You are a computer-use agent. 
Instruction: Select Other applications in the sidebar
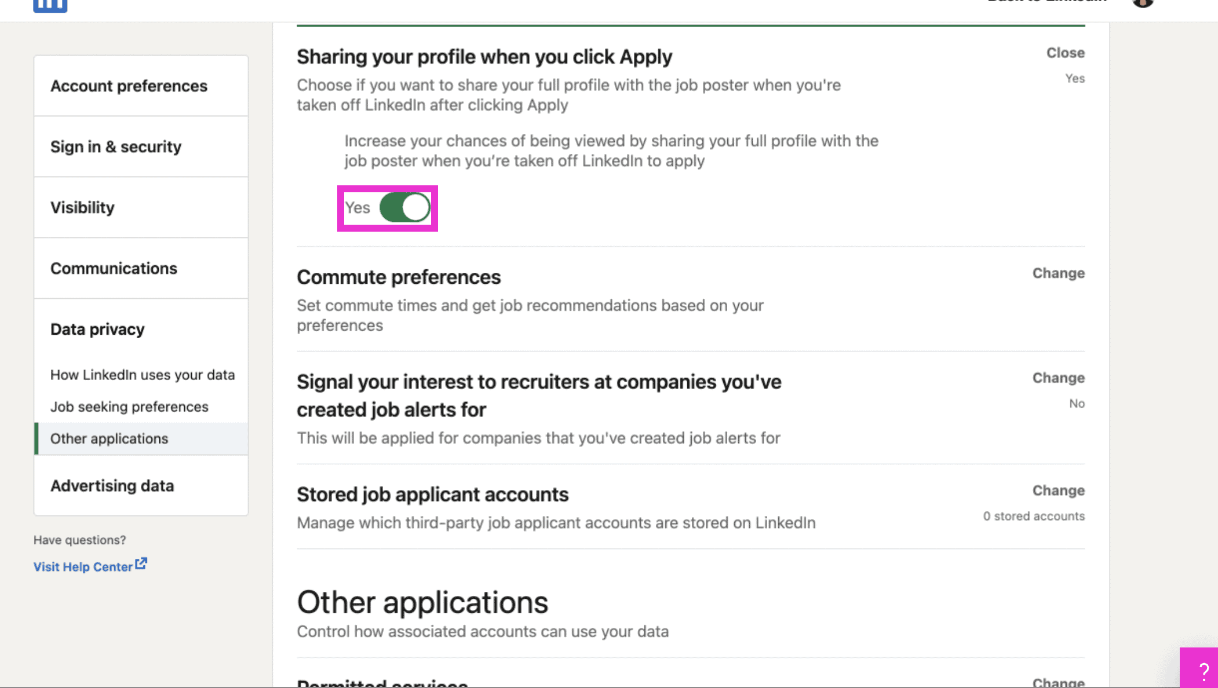pos(109,438)
